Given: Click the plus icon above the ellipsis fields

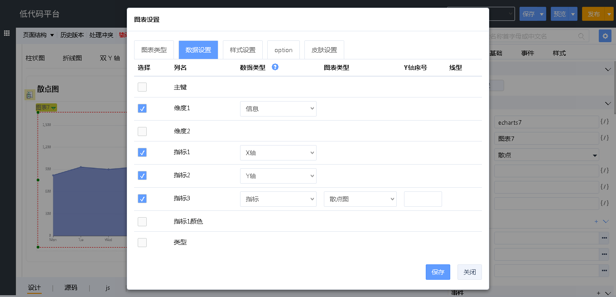Looking at the screenshot, I should pos(596,221).
